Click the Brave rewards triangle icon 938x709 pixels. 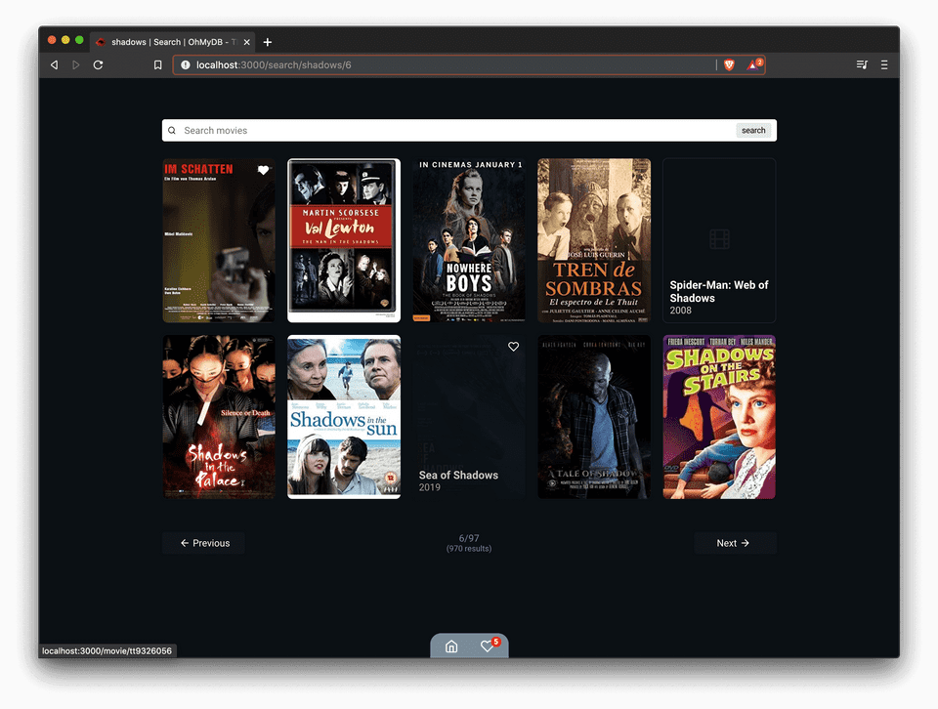[753, 64]
